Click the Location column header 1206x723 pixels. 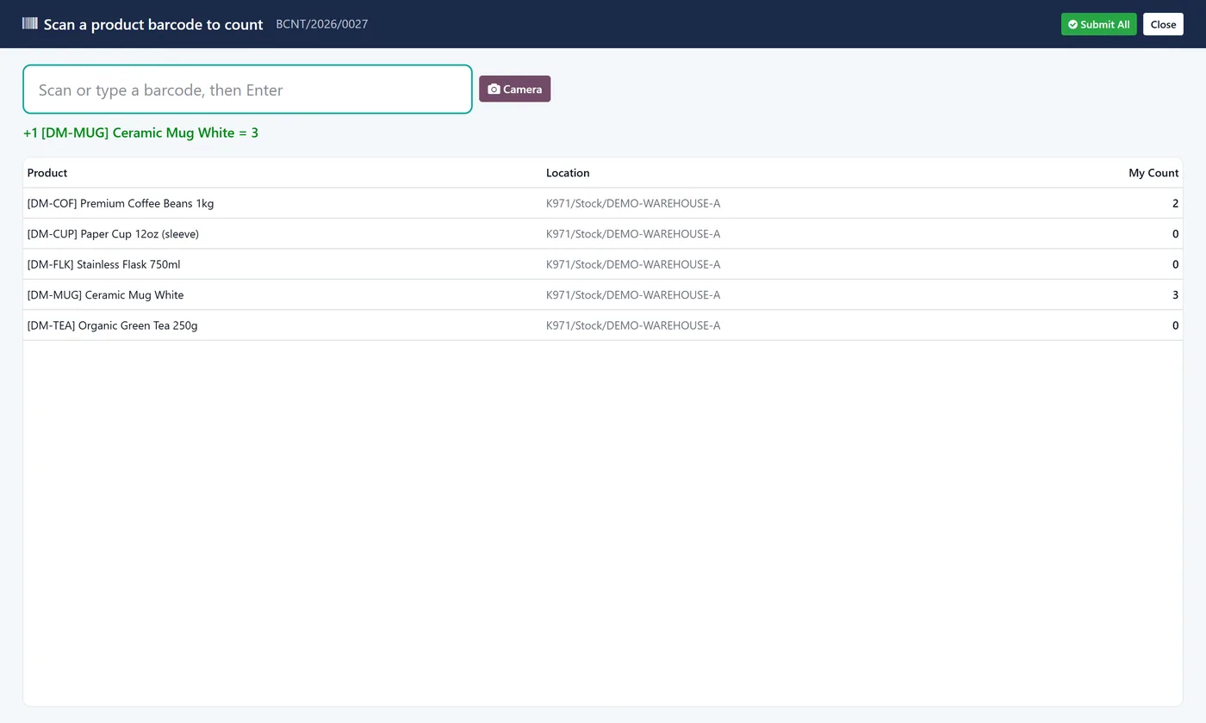point(568,173)
